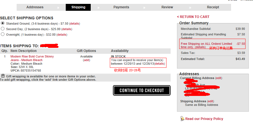Open Modern Rise Bold Curve Skinny Jeans link
The width and height of the screenshot is (253, 123).
click(32, 58)
